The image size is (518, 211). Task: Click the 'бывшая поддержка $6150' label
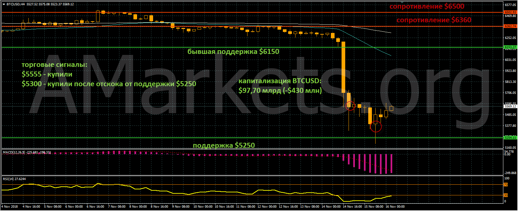(x=233, y=52)
